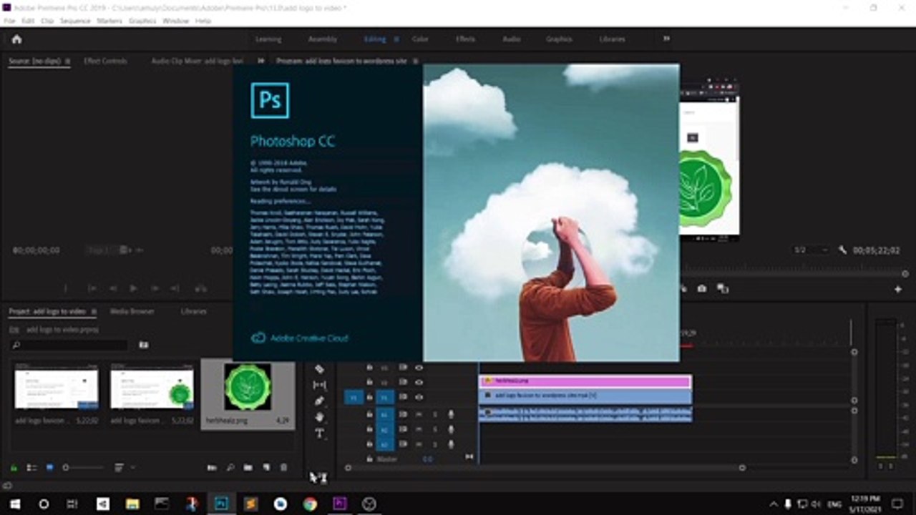Click Automate to Sequence in Project panel
This screenshot has width=916, height=515.
212,468
